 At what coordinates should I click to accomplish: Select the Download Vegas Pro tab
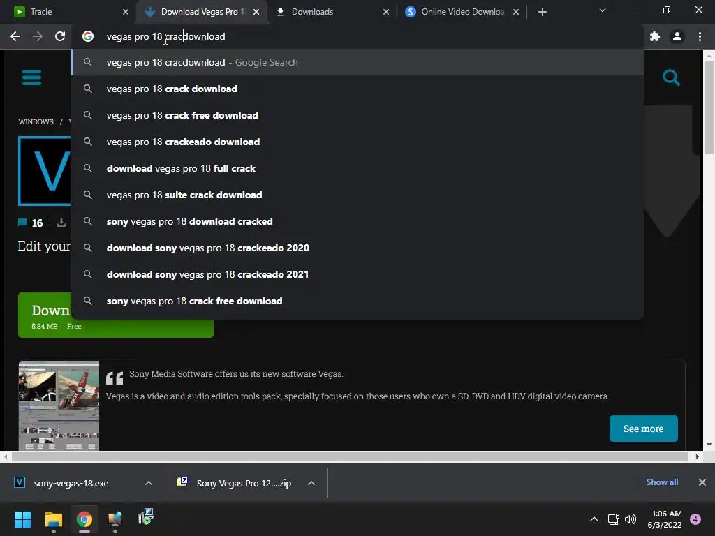click(200, 12)
